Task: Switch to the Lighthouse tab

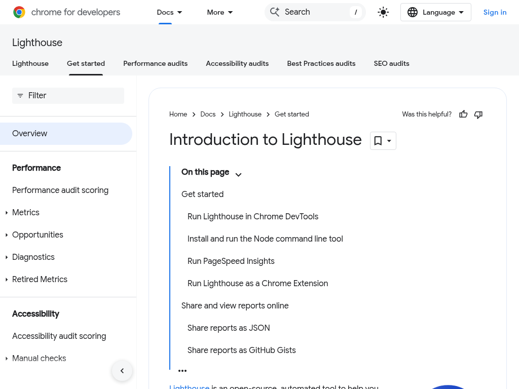Action: coord(30,63)
